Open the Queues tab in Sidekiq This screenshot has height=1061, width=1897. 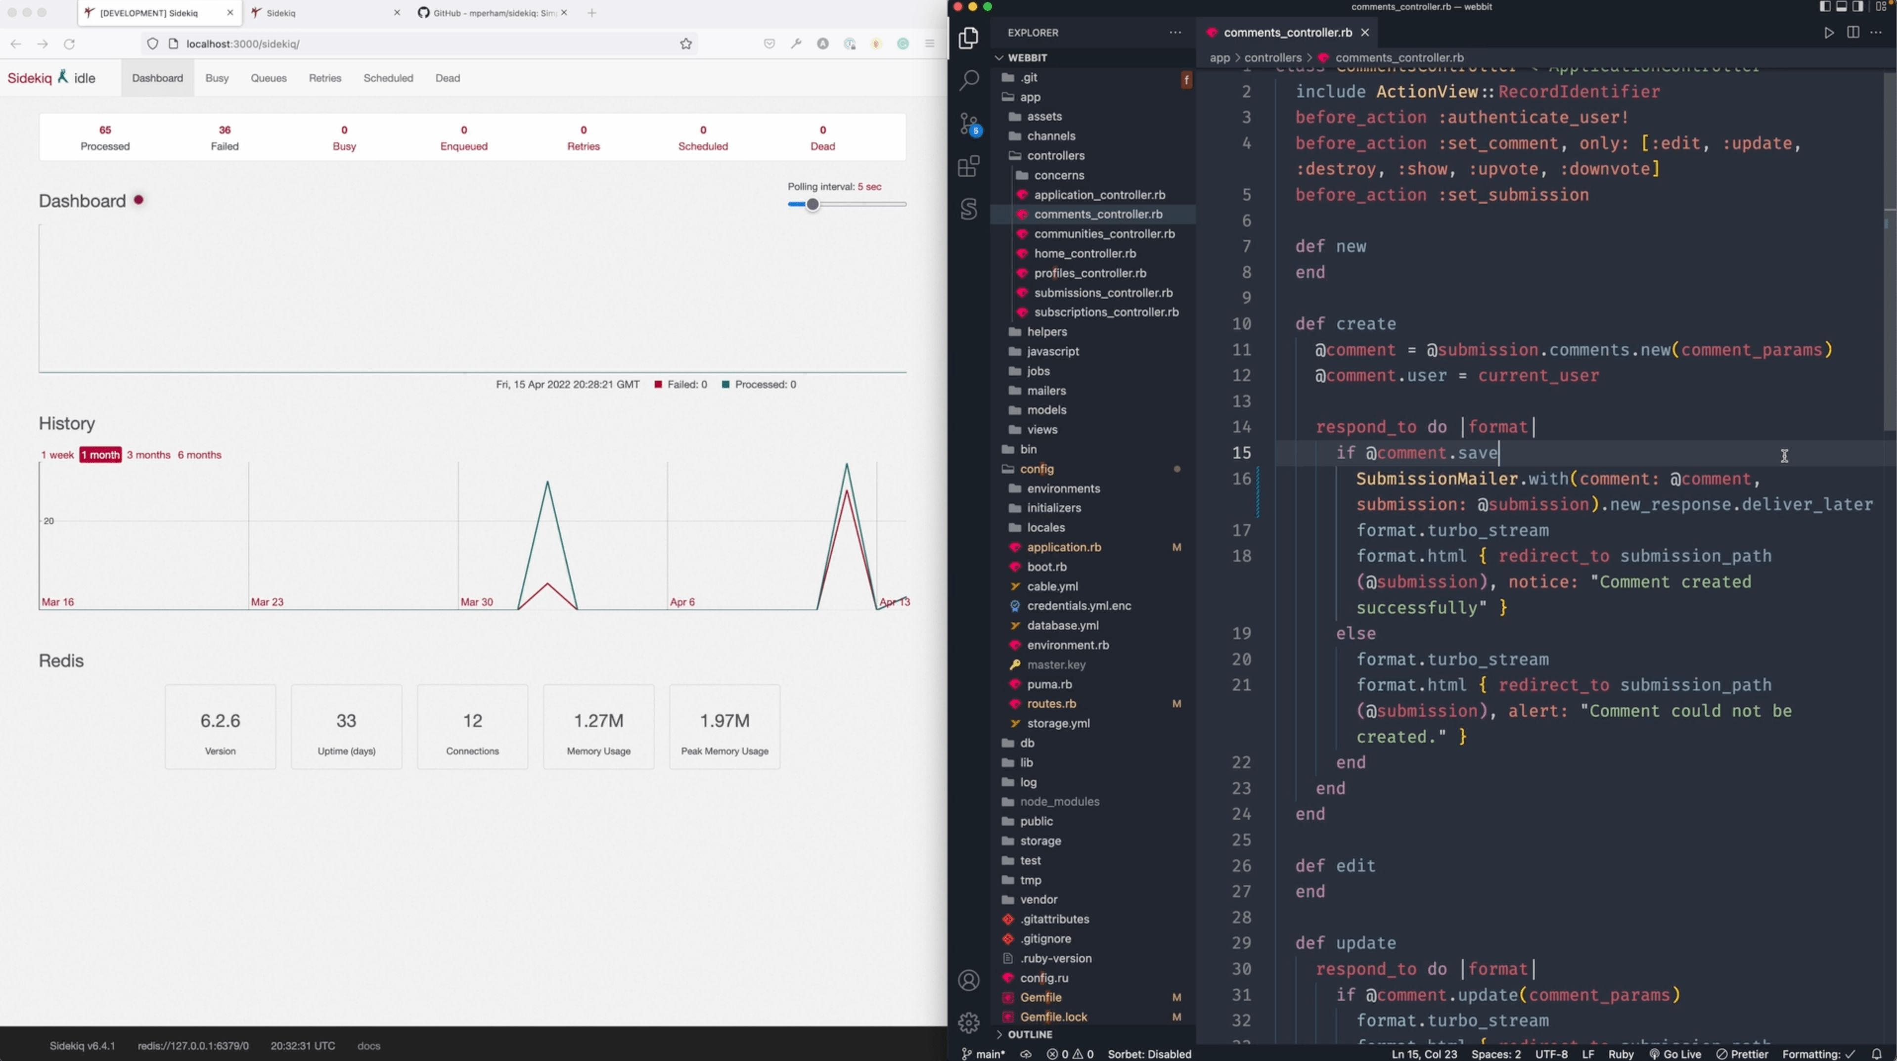pyautogui.click(x=268, y=78)
